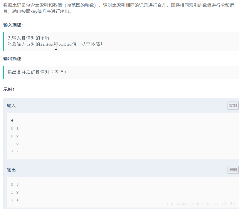Click the statement line mentioning key值升序
The height and width of the screenshot is (209, 239).
pos(37,11)
